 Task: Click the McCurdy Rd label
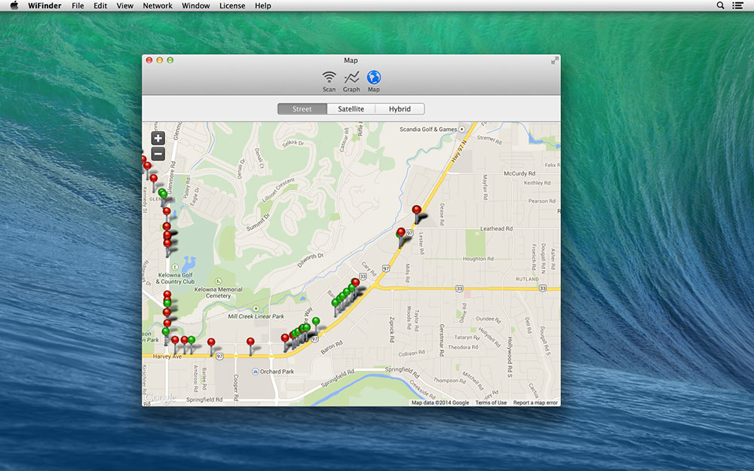pos(520,173)
